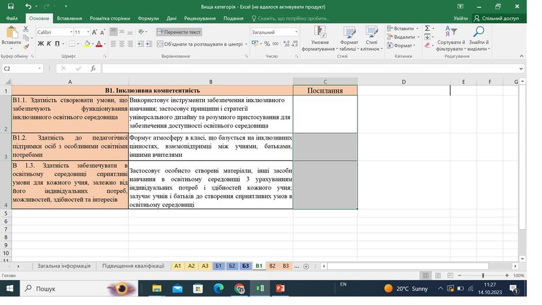Viewport: 542px width, 305px height.
Task: Click the Cut scissors icon
Action: click(x=26, y=29)
